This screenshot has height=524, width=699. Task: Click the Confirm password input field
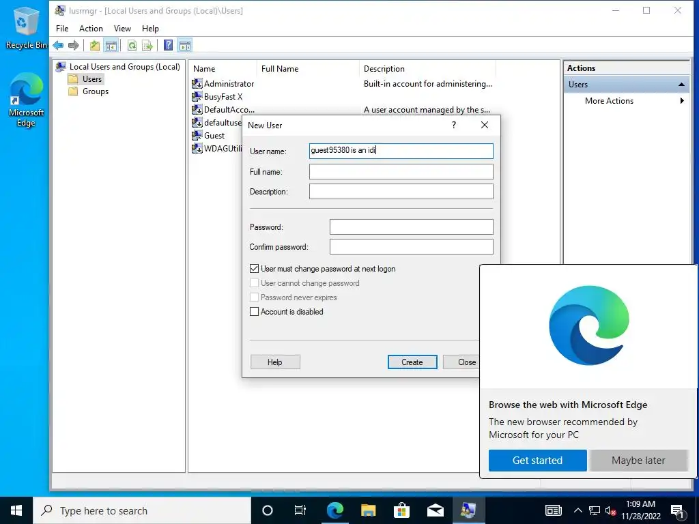tap(412, 246)
